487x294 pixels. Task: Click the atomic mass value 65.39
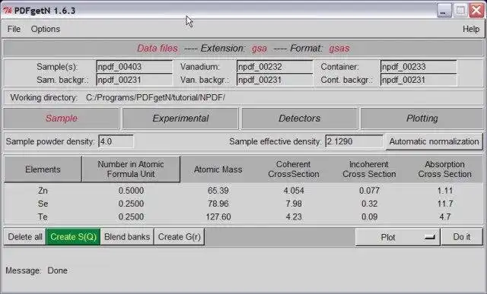pyautogui.click(x=218, y=191)
